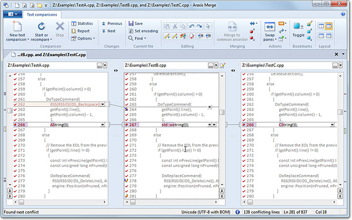Select three-pane vertical layout
Image resolution: width=352 pixels, height=220 pixels.
329,26
